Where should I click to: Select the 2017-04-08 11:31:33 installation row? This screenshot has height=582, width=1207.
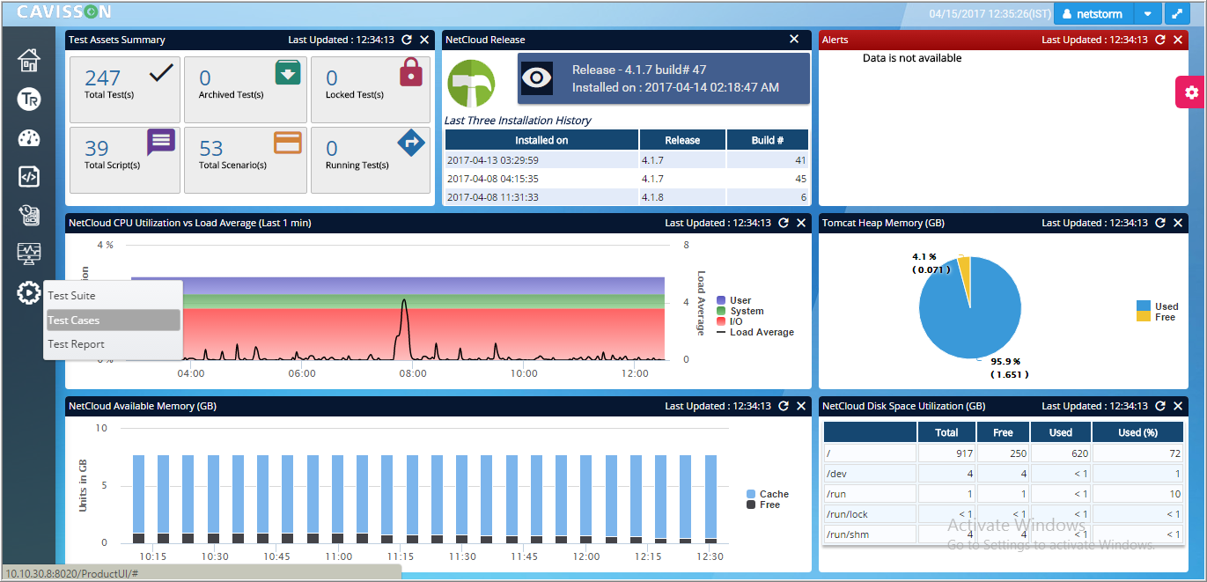(627, 197)
